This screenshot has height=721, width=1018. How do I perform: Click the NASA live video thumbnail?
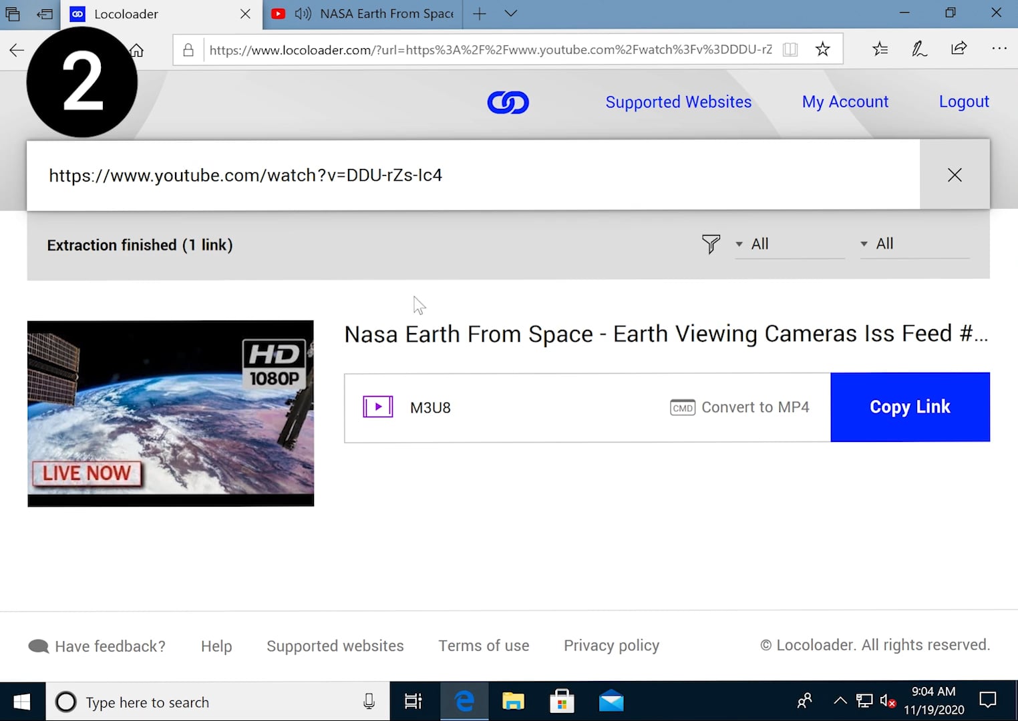pos(170,413)
